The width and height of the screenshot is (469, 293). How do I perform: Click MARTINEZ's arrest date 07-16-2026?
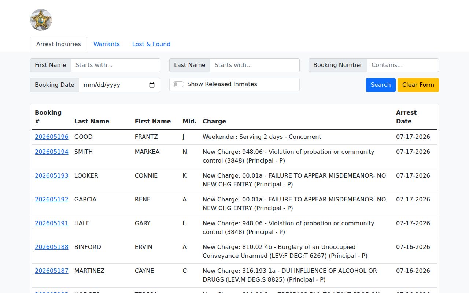point(413,271)
